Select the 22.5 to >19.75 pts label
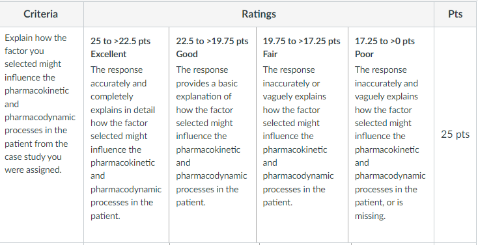478x245 pixels. pyautogui.click(x=212, y=41)
